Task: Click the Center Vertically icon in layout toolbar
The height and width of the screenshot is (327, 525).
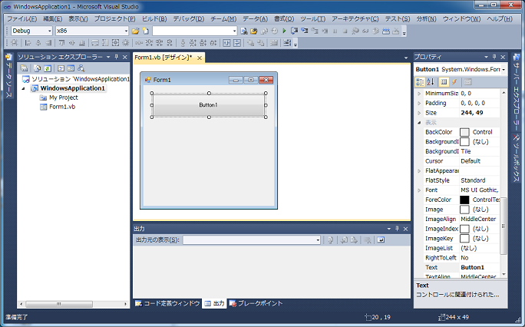Action: click(237, 43)
